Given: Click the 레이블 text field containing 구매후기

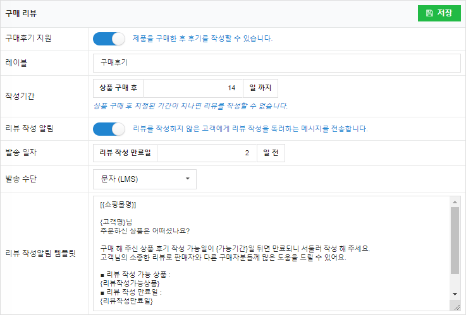Looking at the screenshot, I should point(276,64).
